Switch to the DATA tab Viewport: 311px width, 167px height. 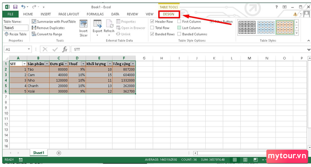tap(115, 14)
